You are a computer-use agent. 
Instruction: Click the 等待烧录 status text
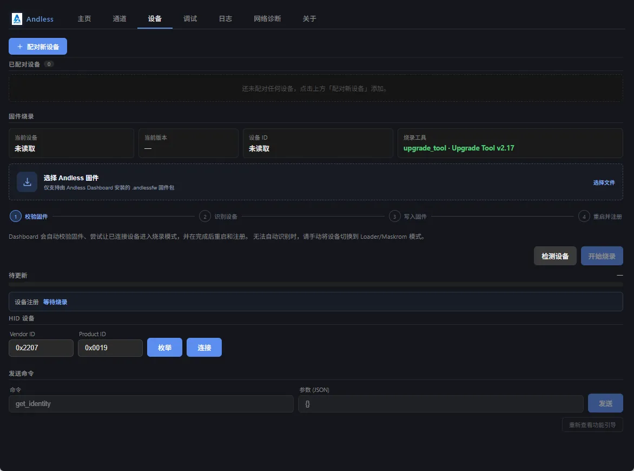55,302
